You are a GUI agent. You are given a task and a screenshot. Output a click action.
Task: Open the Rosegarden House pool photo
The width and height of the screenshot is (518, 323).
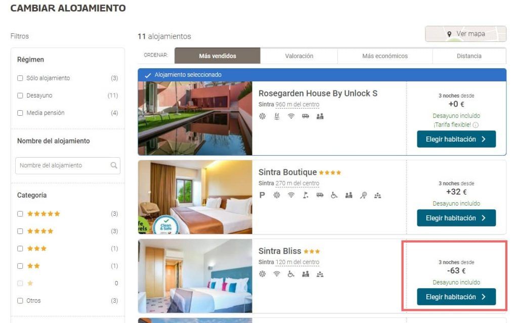click(195, 118)
